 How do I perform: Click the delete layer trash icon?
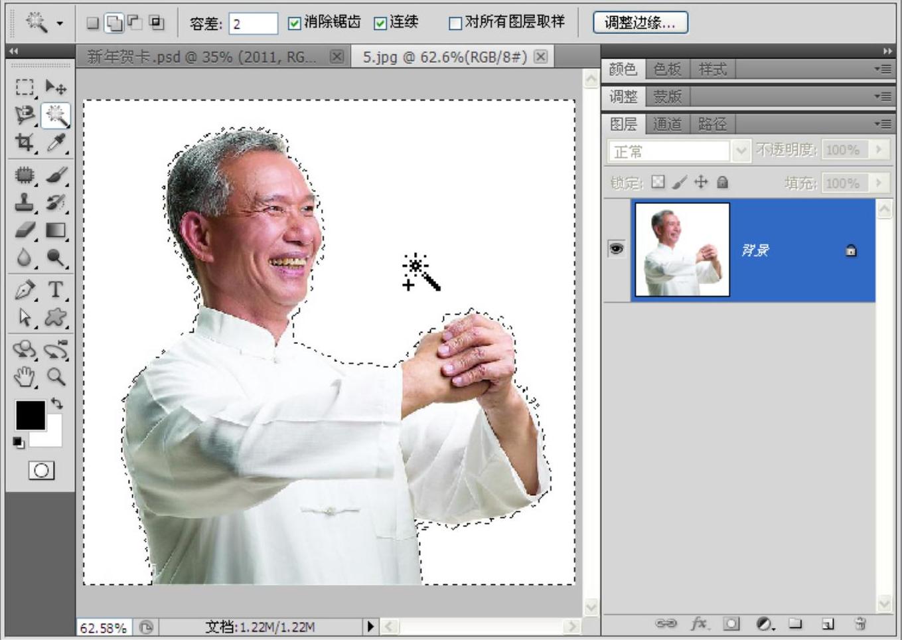point(860,623)
